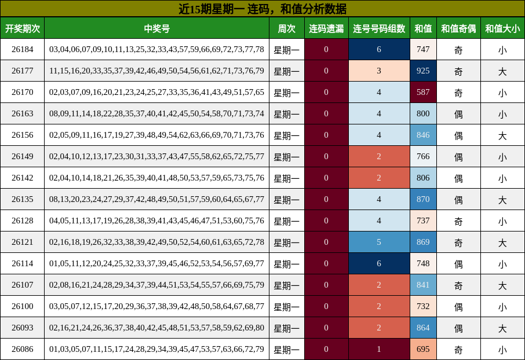Click sum value 732
The height and width of the screenshot is (360, 525).
pos(423,307)
